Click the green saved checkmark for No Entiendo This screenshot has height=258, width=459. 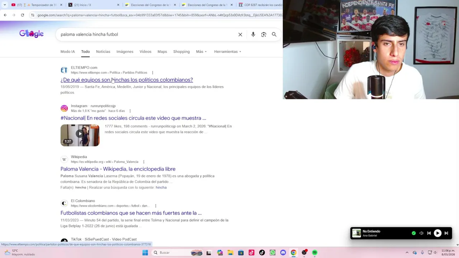tap(414, 233)
